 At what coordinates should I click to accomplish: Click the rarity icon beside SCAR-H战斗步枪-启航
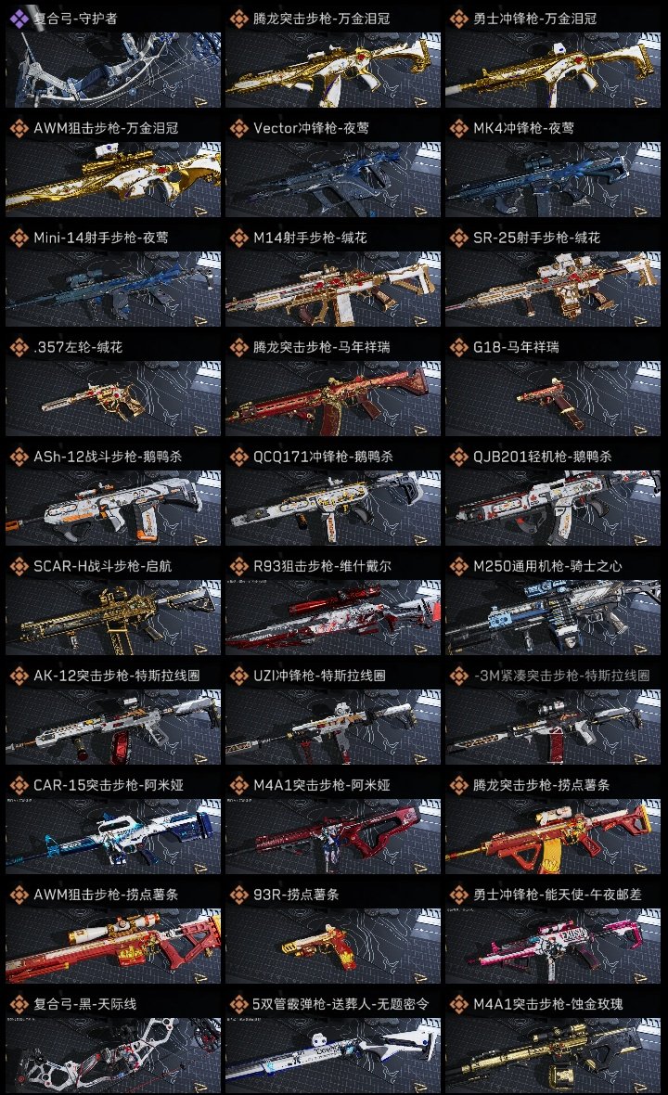coord(19,566)
